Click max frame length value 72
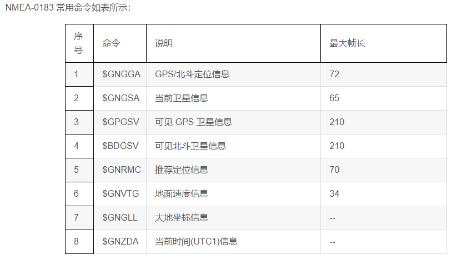452x264 pixels. tap(334, 74)
